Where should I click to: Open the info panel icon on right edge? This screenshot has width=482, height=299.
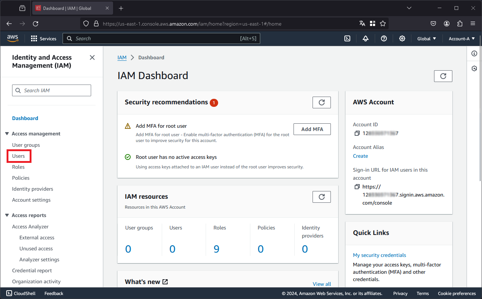474,53
